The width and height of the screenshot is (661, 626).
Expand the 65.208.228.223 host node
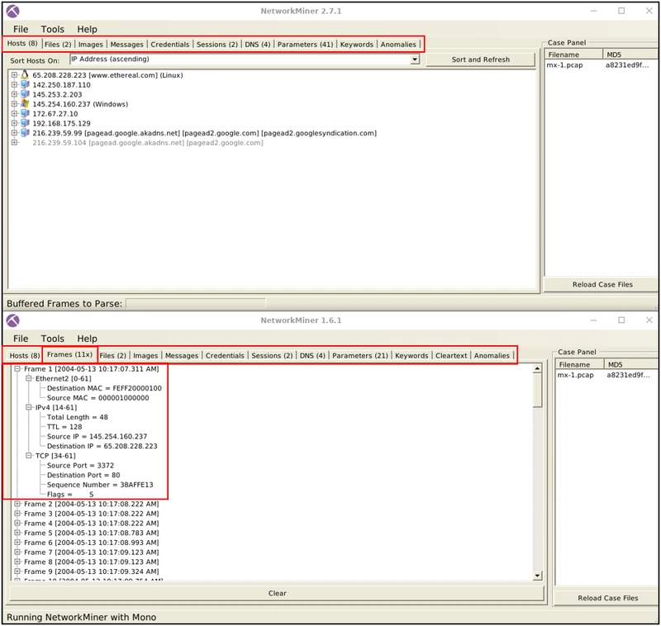[x=14, y=75]
